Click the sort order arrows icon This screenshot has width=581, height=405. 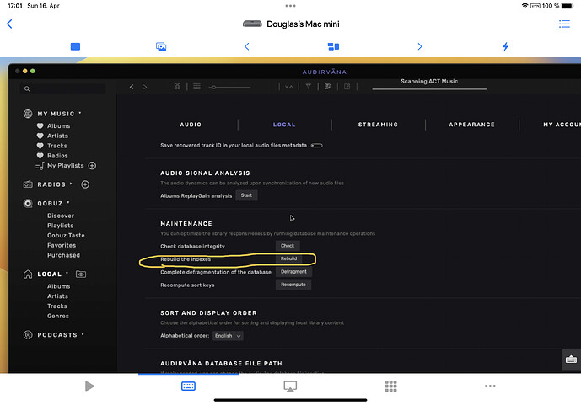tap(289, 87)
